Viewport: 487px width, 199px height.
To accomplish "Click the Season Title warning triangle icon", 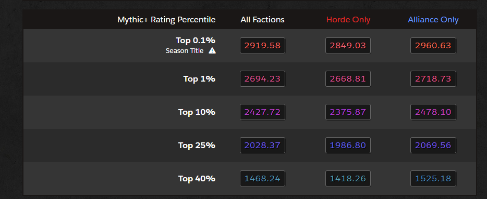I will (212, 51).
